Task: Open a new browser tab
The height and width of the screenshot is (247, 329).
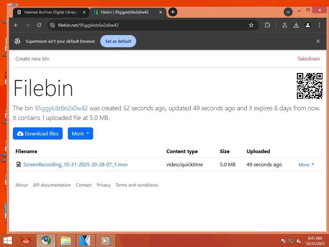Action: [x=173, y=12]
